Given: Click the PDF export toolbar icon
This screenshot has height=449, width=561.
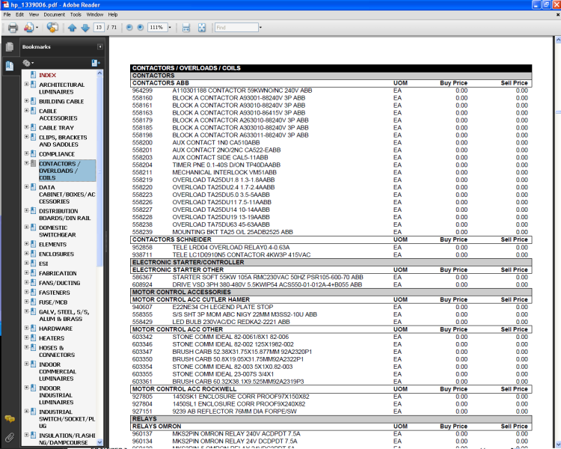Looking at the screenshot, I should pos(28,28).
